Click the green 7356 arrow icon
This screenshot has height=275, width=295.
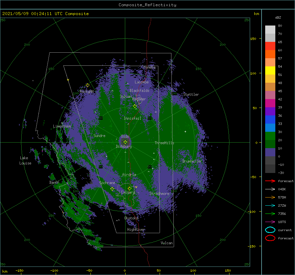click(x=270, y=214)
